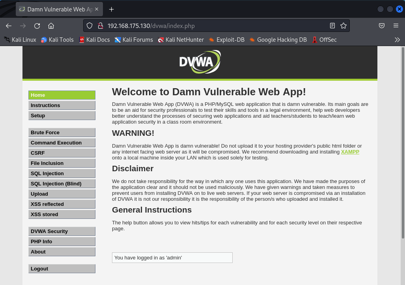The image size is (405, 285).
Task: Open the Firefox hamburger application menu
Action: 396,26
